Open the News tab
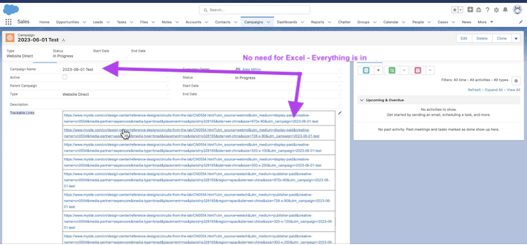Image resolution: width=527 pixels, height=245 pixels. 466,22
